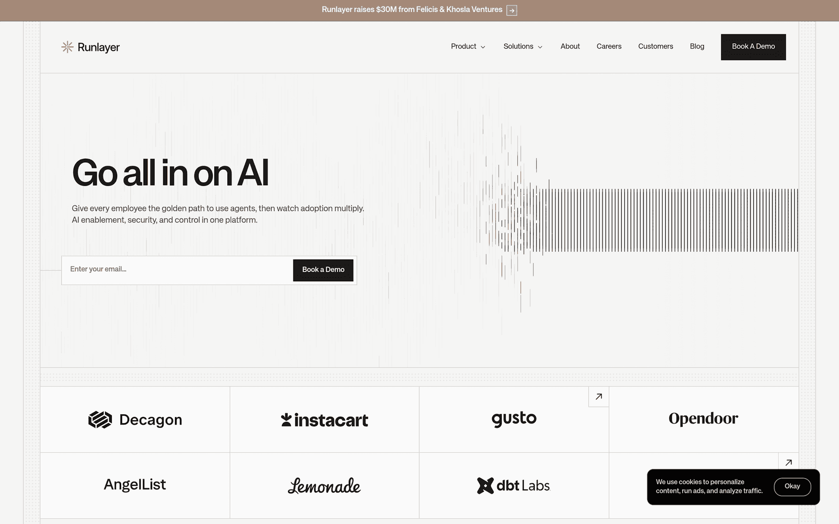Click the cookies notice message text
This screenshot has width=839, height=524.
[x=709, y=486]
